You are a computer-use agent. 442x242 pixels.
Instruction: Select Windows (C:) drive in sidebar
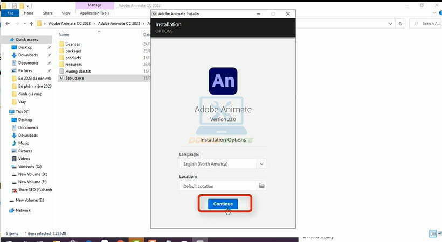30,166
